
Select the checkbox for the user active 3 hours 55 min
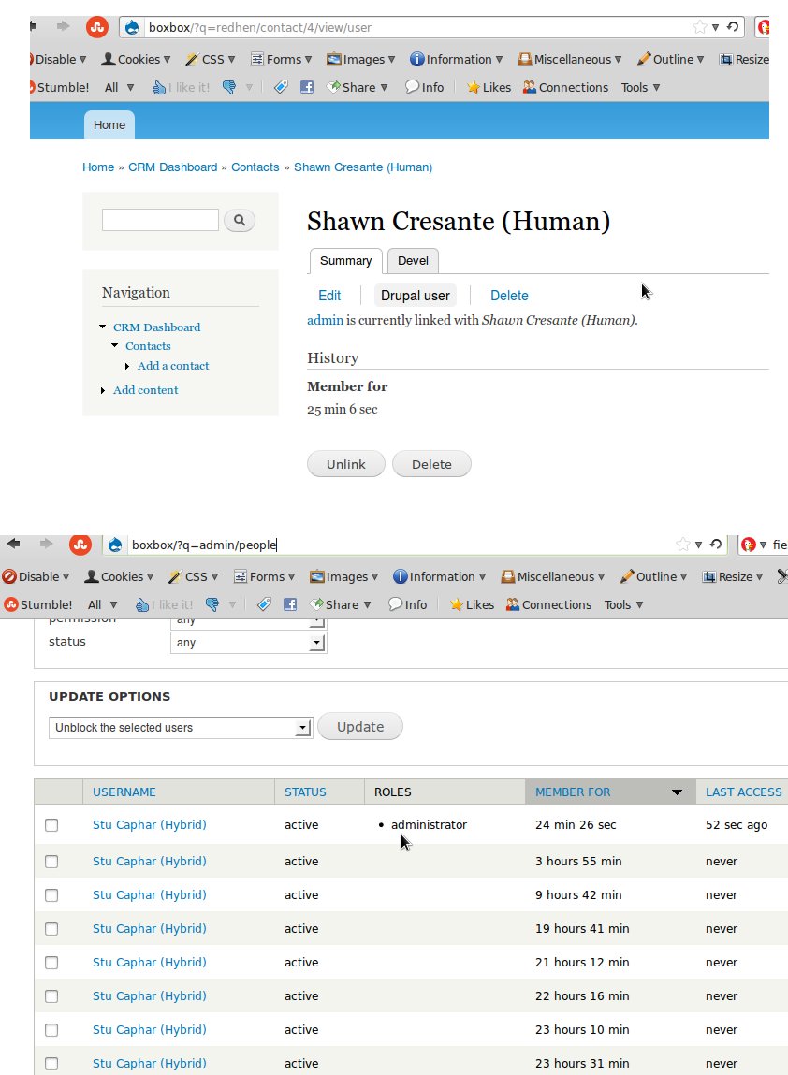51,861
